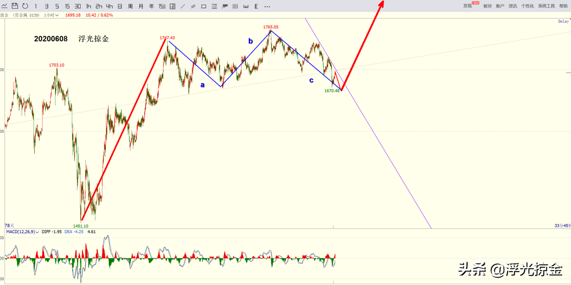Viewport: 571px width, 285px height.
Task: Open the more tools ellipsis menu
Action: coord(267,6)
